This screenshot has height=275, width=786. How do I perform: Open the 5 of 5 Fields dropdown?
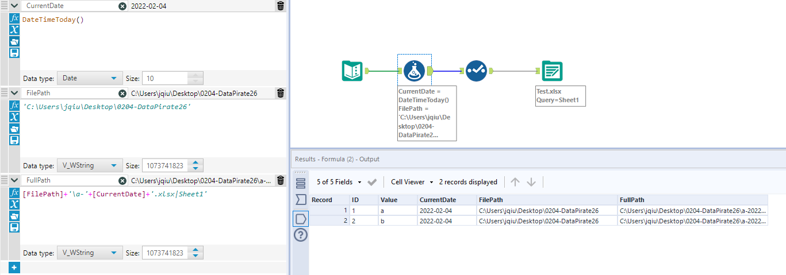(x=339, y=182)
